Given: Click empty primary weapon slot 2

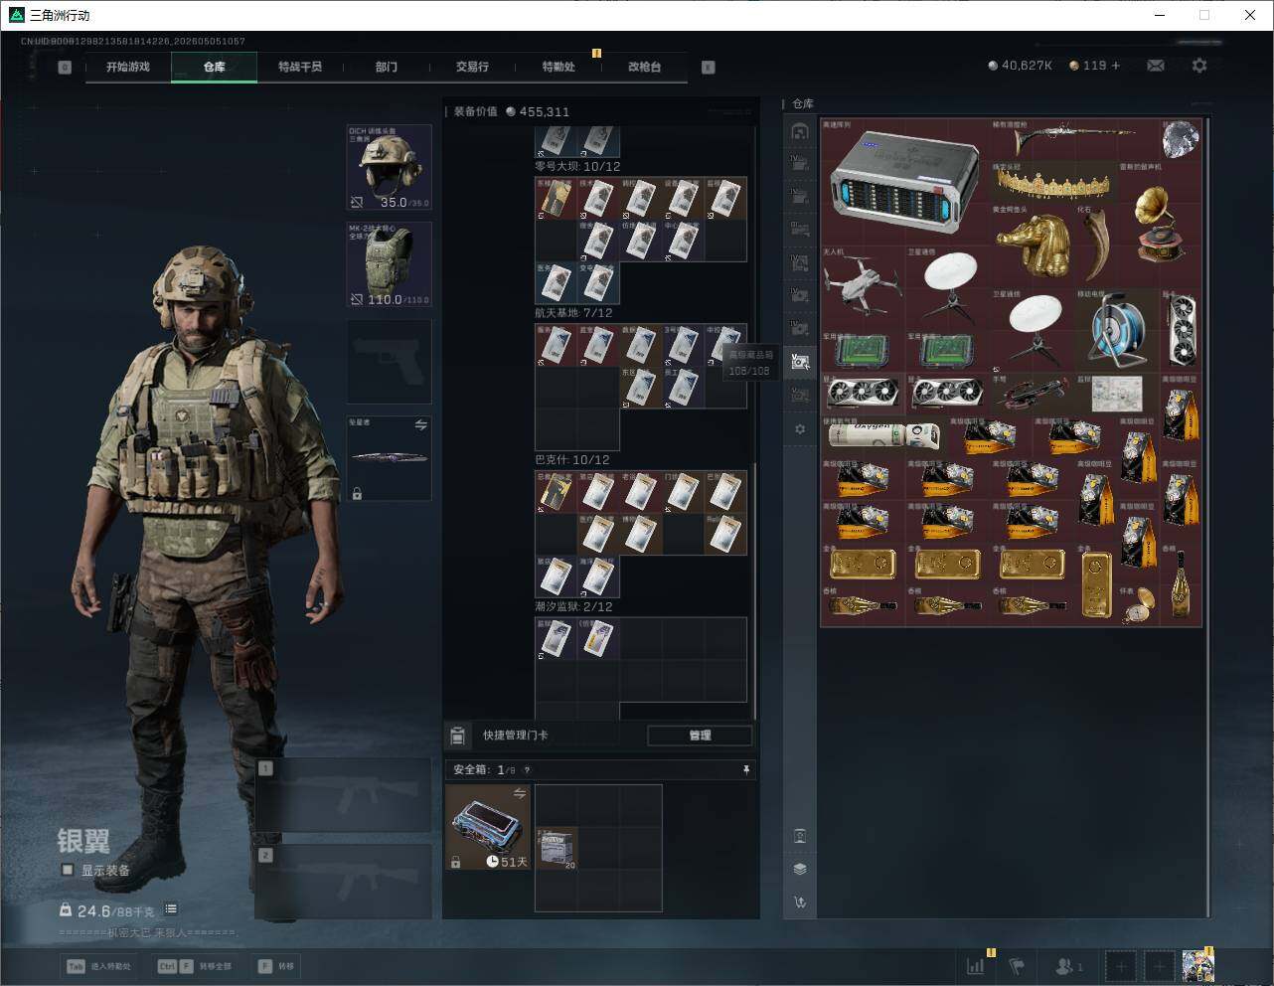Looking at the screenshot, I should [343, 882].
